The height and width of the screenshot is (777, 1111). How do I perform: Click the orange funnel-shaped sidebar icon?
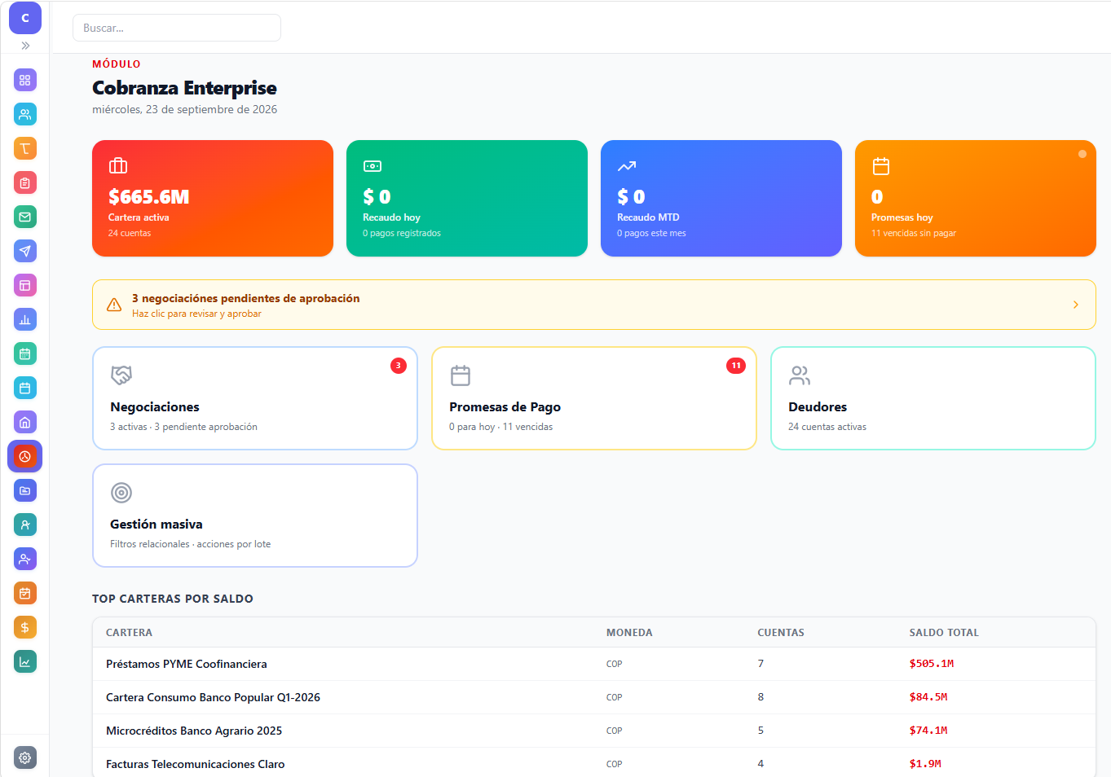pyautogui.click(x=24, y=148)
